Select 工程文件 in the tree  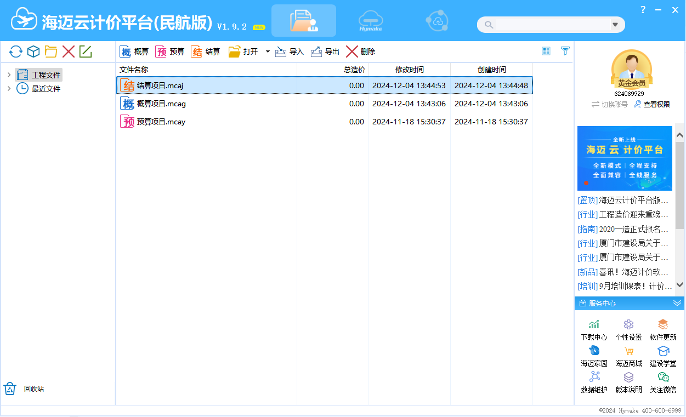(x=39, y=75)
